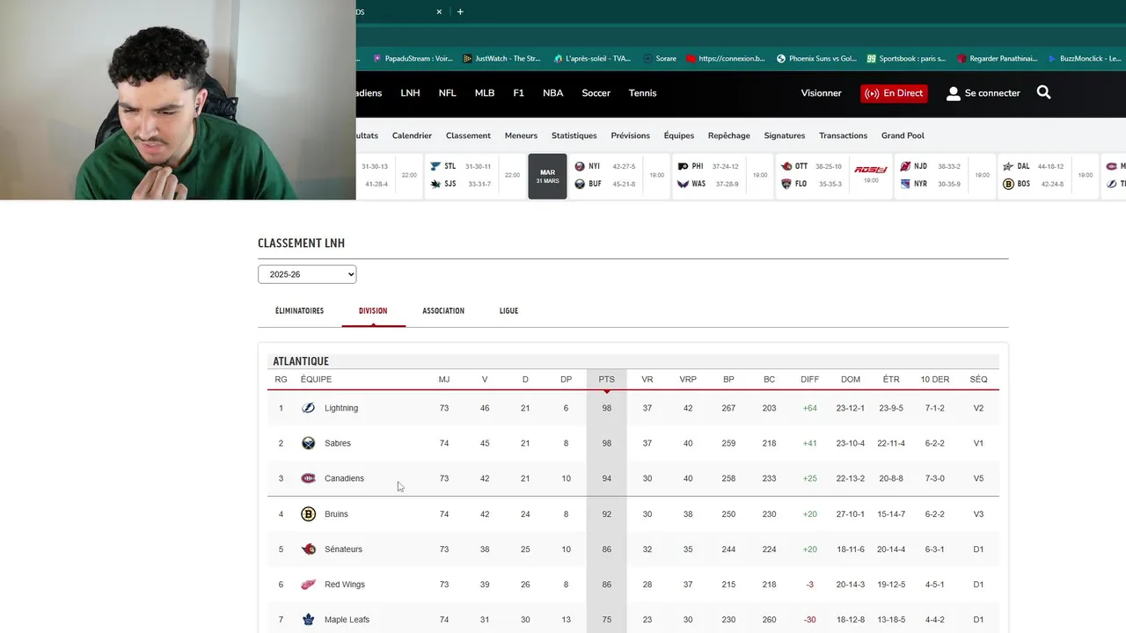
Task: Open the Classement submenu link
Action: [x=468, y=135]
